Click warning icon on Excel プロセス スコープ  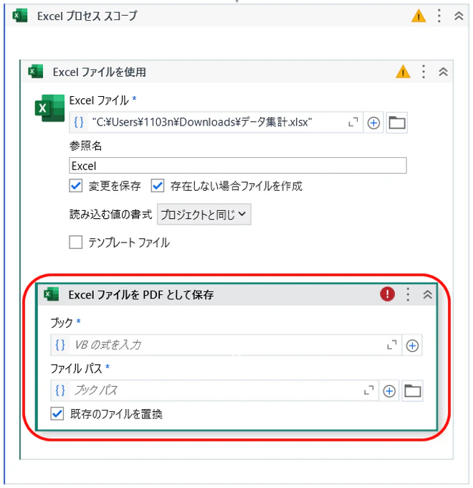(419, 16)
